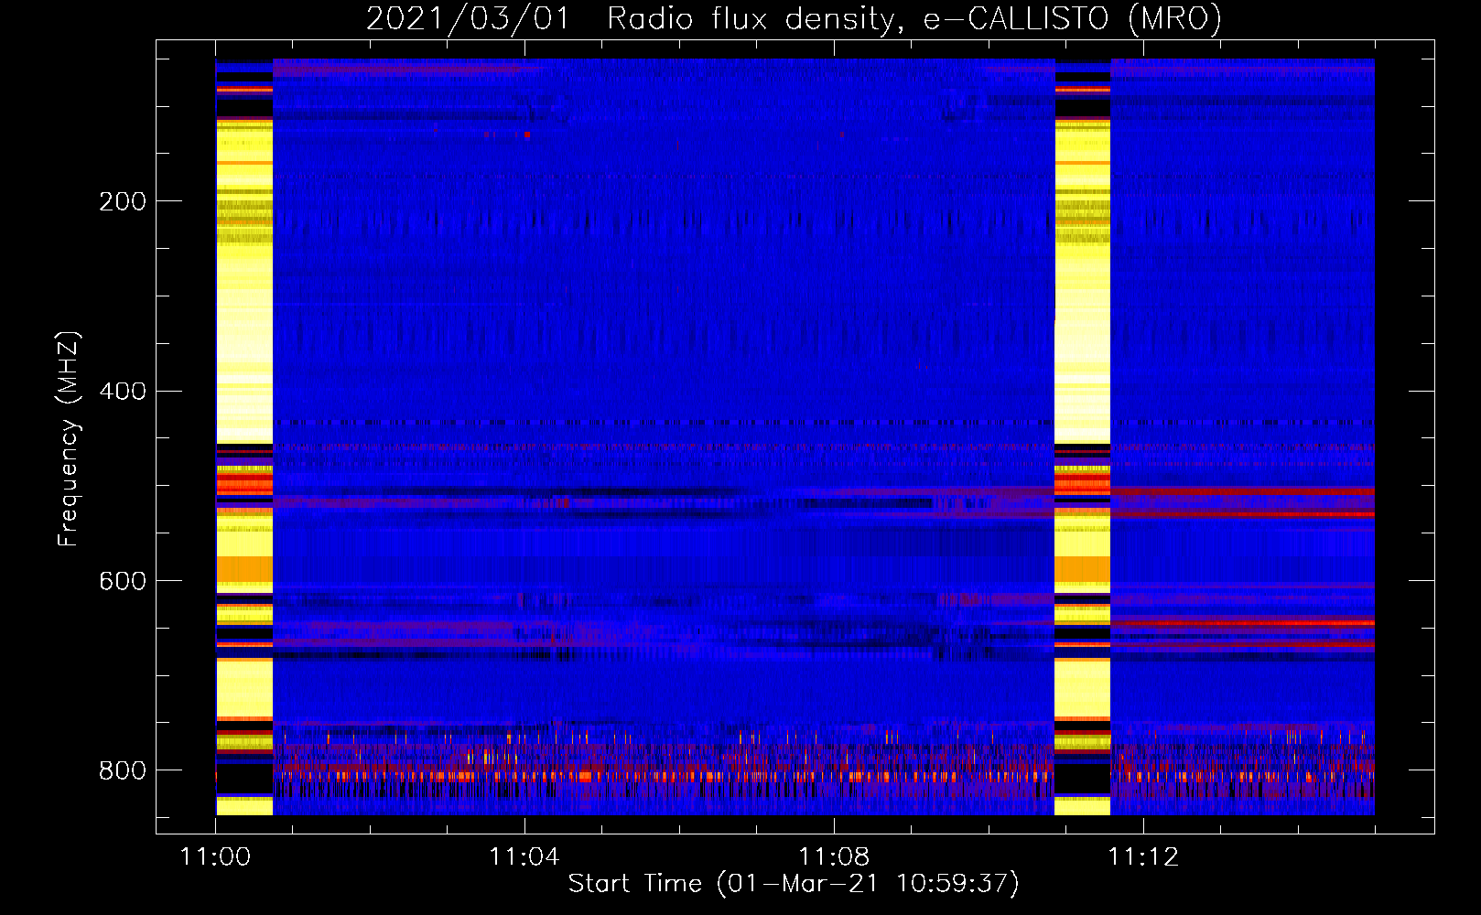This screenshot has width=1481, height=915.
Task: Click the 800 frequency tick label
Action: tap(123, 771)
